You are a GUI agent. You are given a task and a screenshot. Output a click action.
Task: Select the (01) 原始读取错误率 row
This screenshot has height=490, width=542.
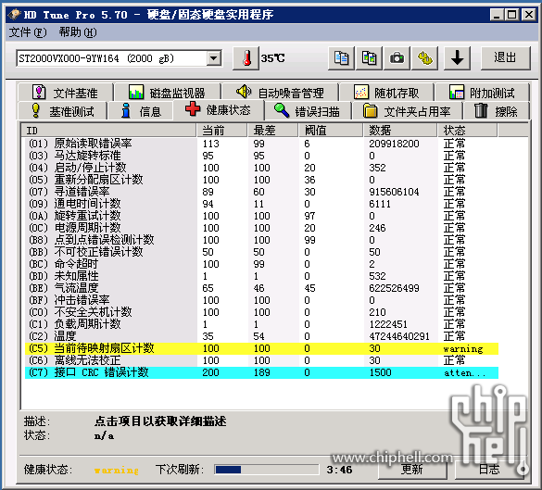click(x=261, y=144)
